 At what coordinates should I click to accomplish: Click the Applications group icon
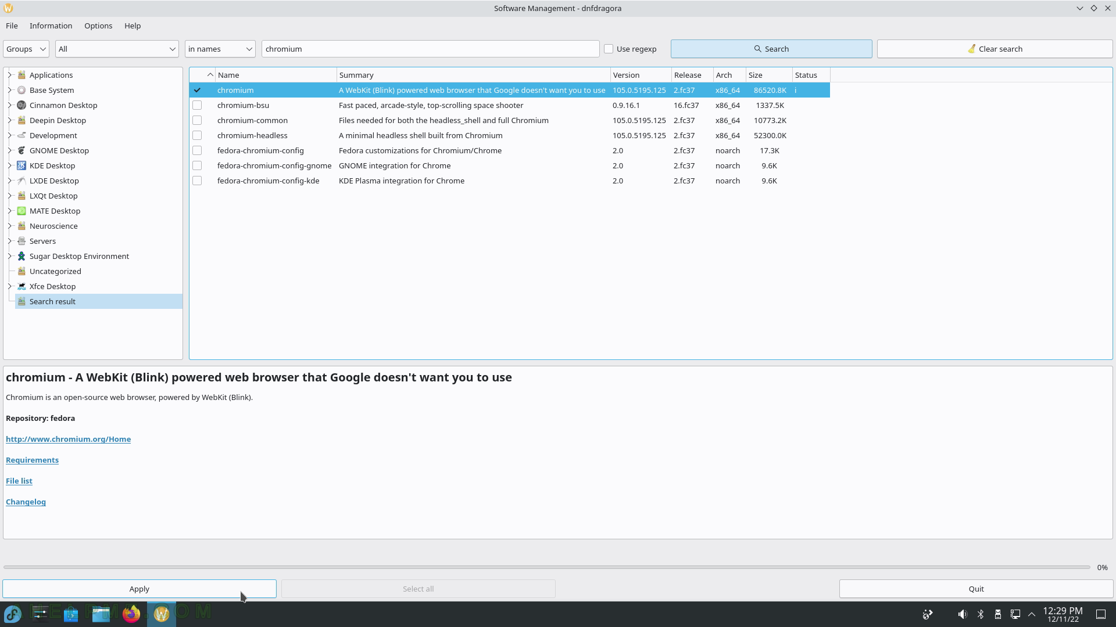point(22,75)
